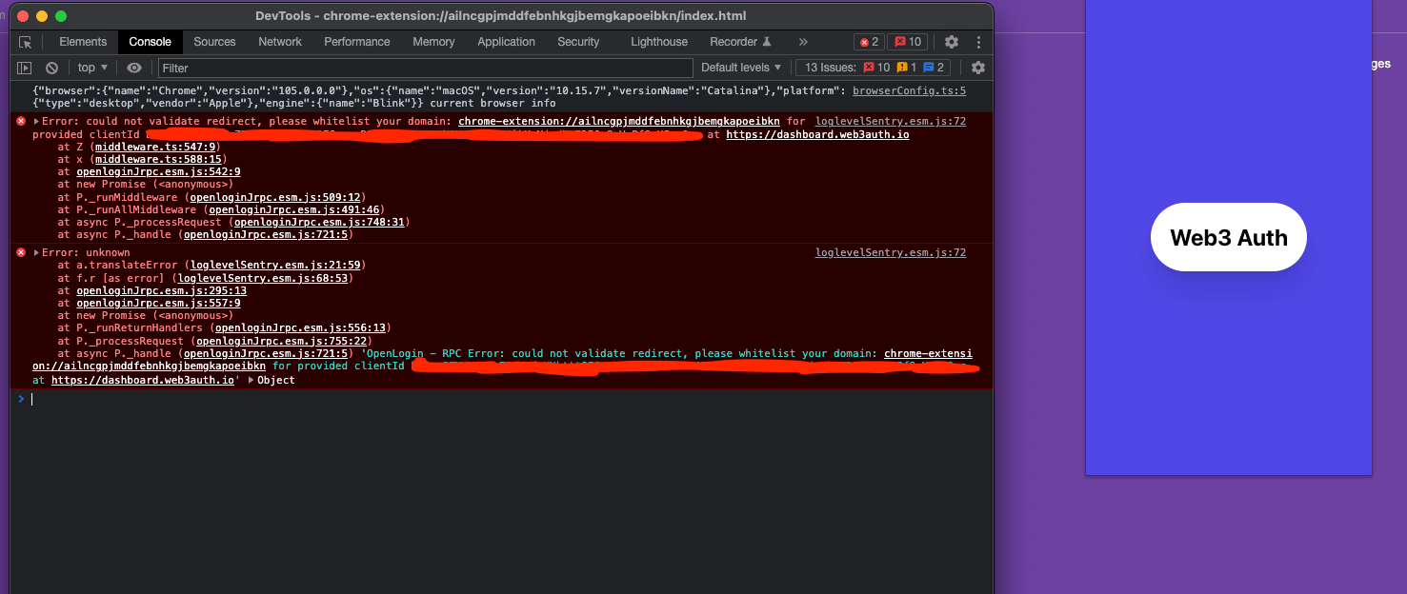Open DevTools settings gear in tab bar
Screen dimensions: 1407x594
point(952,42)
